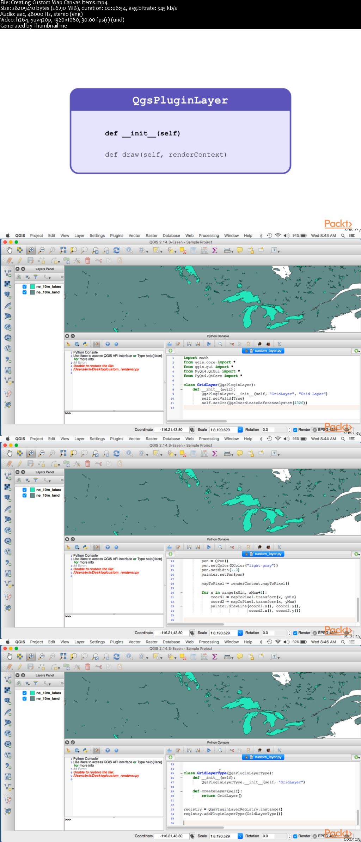
Task: Click console Help question icon, 8:44 AM frame
Action: [x=116, y=547]
